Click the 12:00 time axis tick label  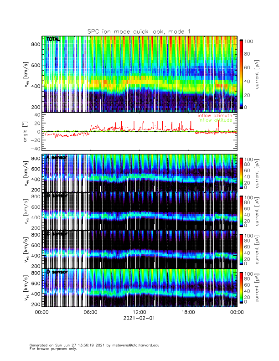coord(139,312)
